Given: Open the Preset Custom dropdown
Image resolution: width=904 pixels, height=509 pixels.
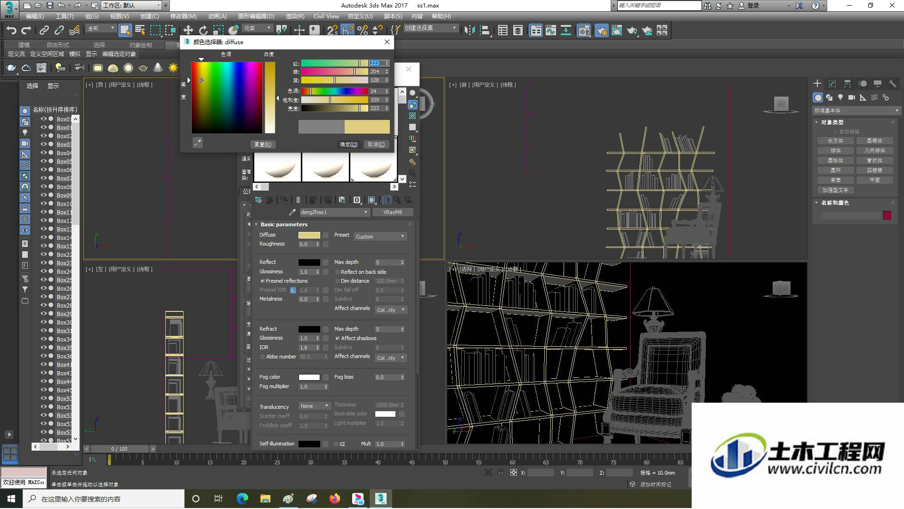Looking at the screenshot, I should 380,237.
